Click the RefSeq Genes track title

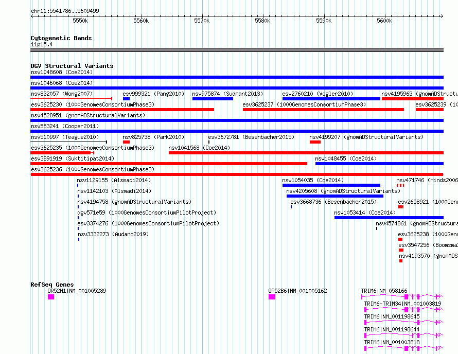click(52, 285)
